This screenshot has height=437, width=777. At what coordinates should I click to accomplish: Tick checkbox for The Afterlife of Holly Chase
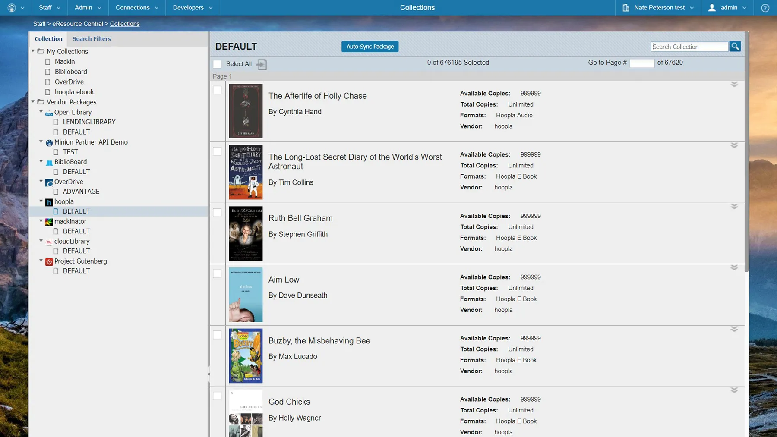(217, 90)
